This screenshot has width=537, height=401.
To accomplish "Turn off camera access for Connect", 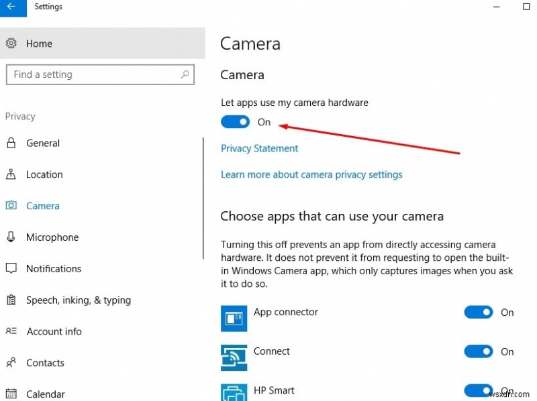I will 479,351.
